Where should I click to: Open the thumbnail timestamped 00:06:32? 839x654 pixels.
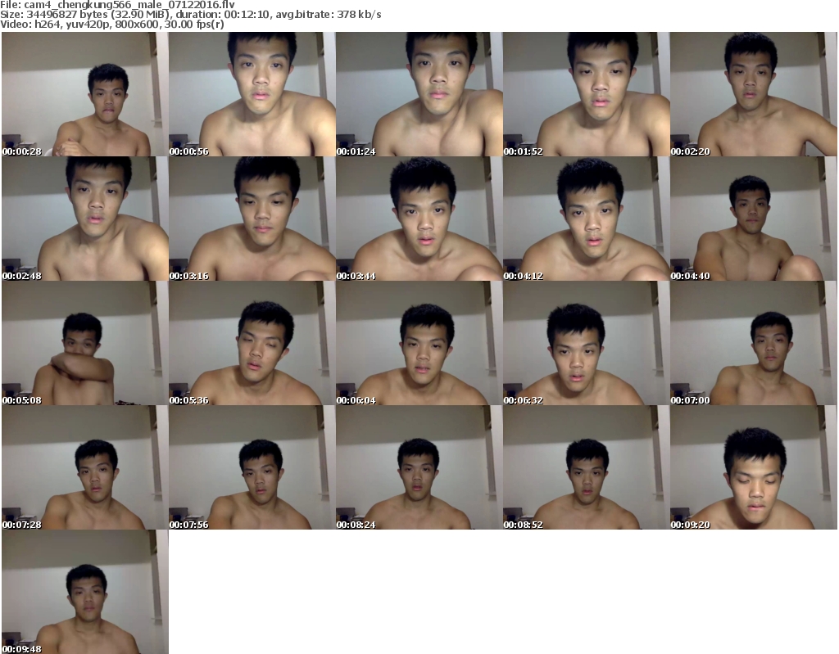click(587, 343)
